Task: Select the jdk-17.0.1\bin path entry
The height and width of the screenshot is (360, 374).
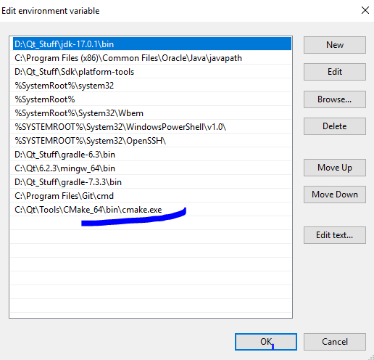Action: point(152,44)
